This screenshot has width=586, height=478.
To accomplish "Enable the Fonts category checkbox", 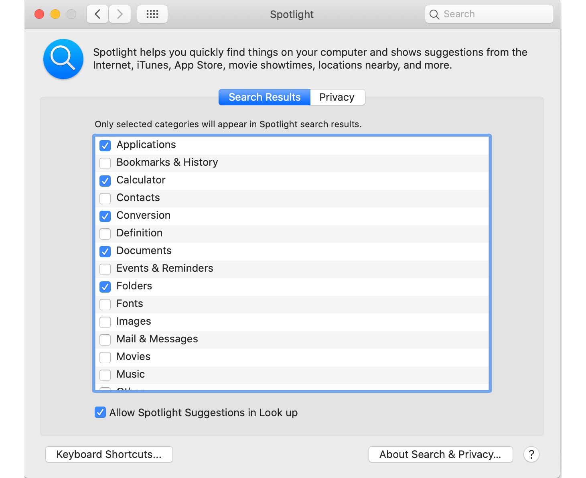I will pyautogui.click(x=105, y=304).
